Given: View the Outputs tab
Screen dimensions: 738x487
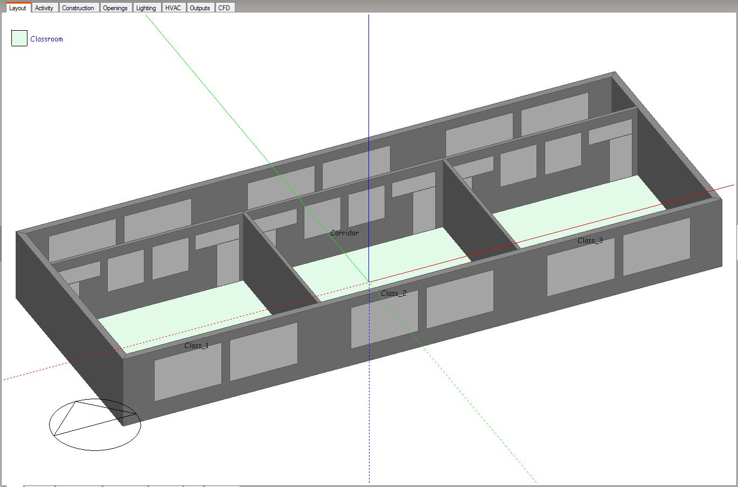Looking at the screenshot, I should [x=200, y=8].
